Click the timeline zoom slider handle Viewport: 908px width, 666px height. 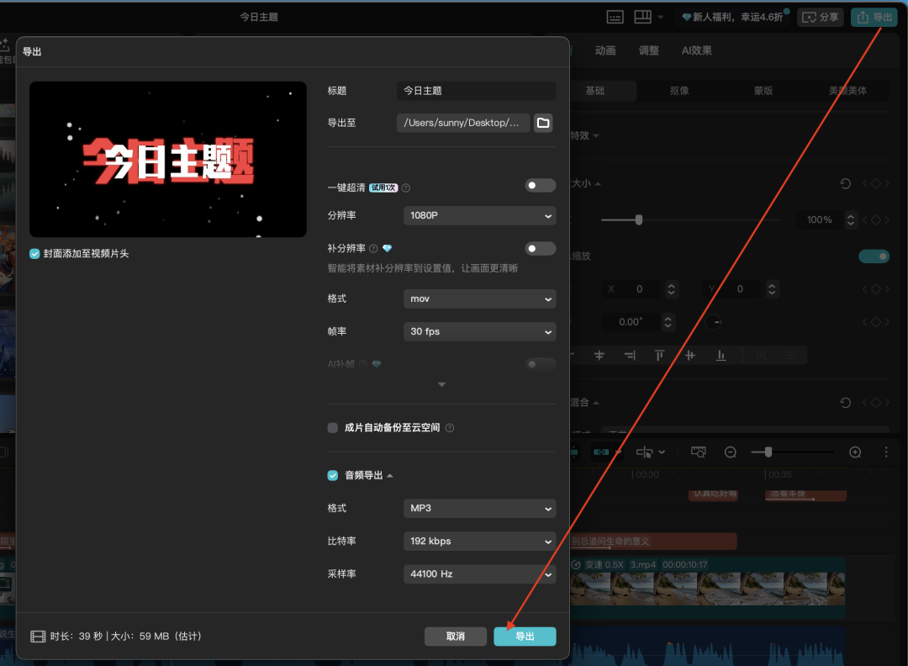[768, 452]
